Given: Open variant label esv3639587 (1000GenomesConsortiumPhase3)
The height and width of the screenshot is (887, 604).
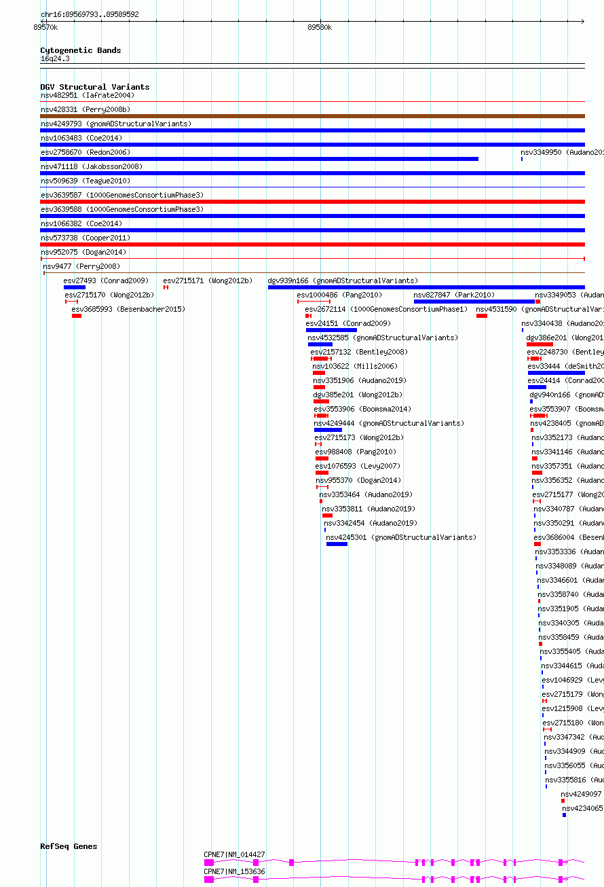Looking at the screenshot, I should (x=122, y=195).
